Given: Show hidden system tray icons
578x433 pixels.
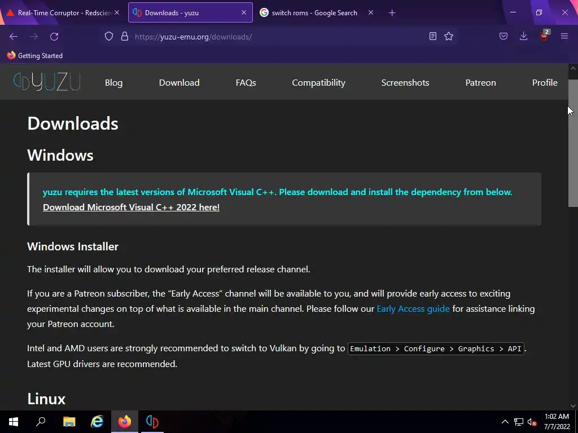Looking at the screenshot, I should click(x=505, y=422).
